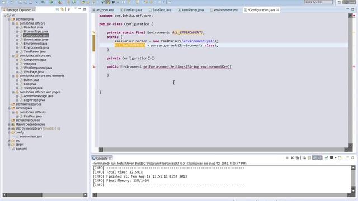Click the Open Console icon
Image resolution: width=358 pixels, height=201 pixels.
[340, 157]
